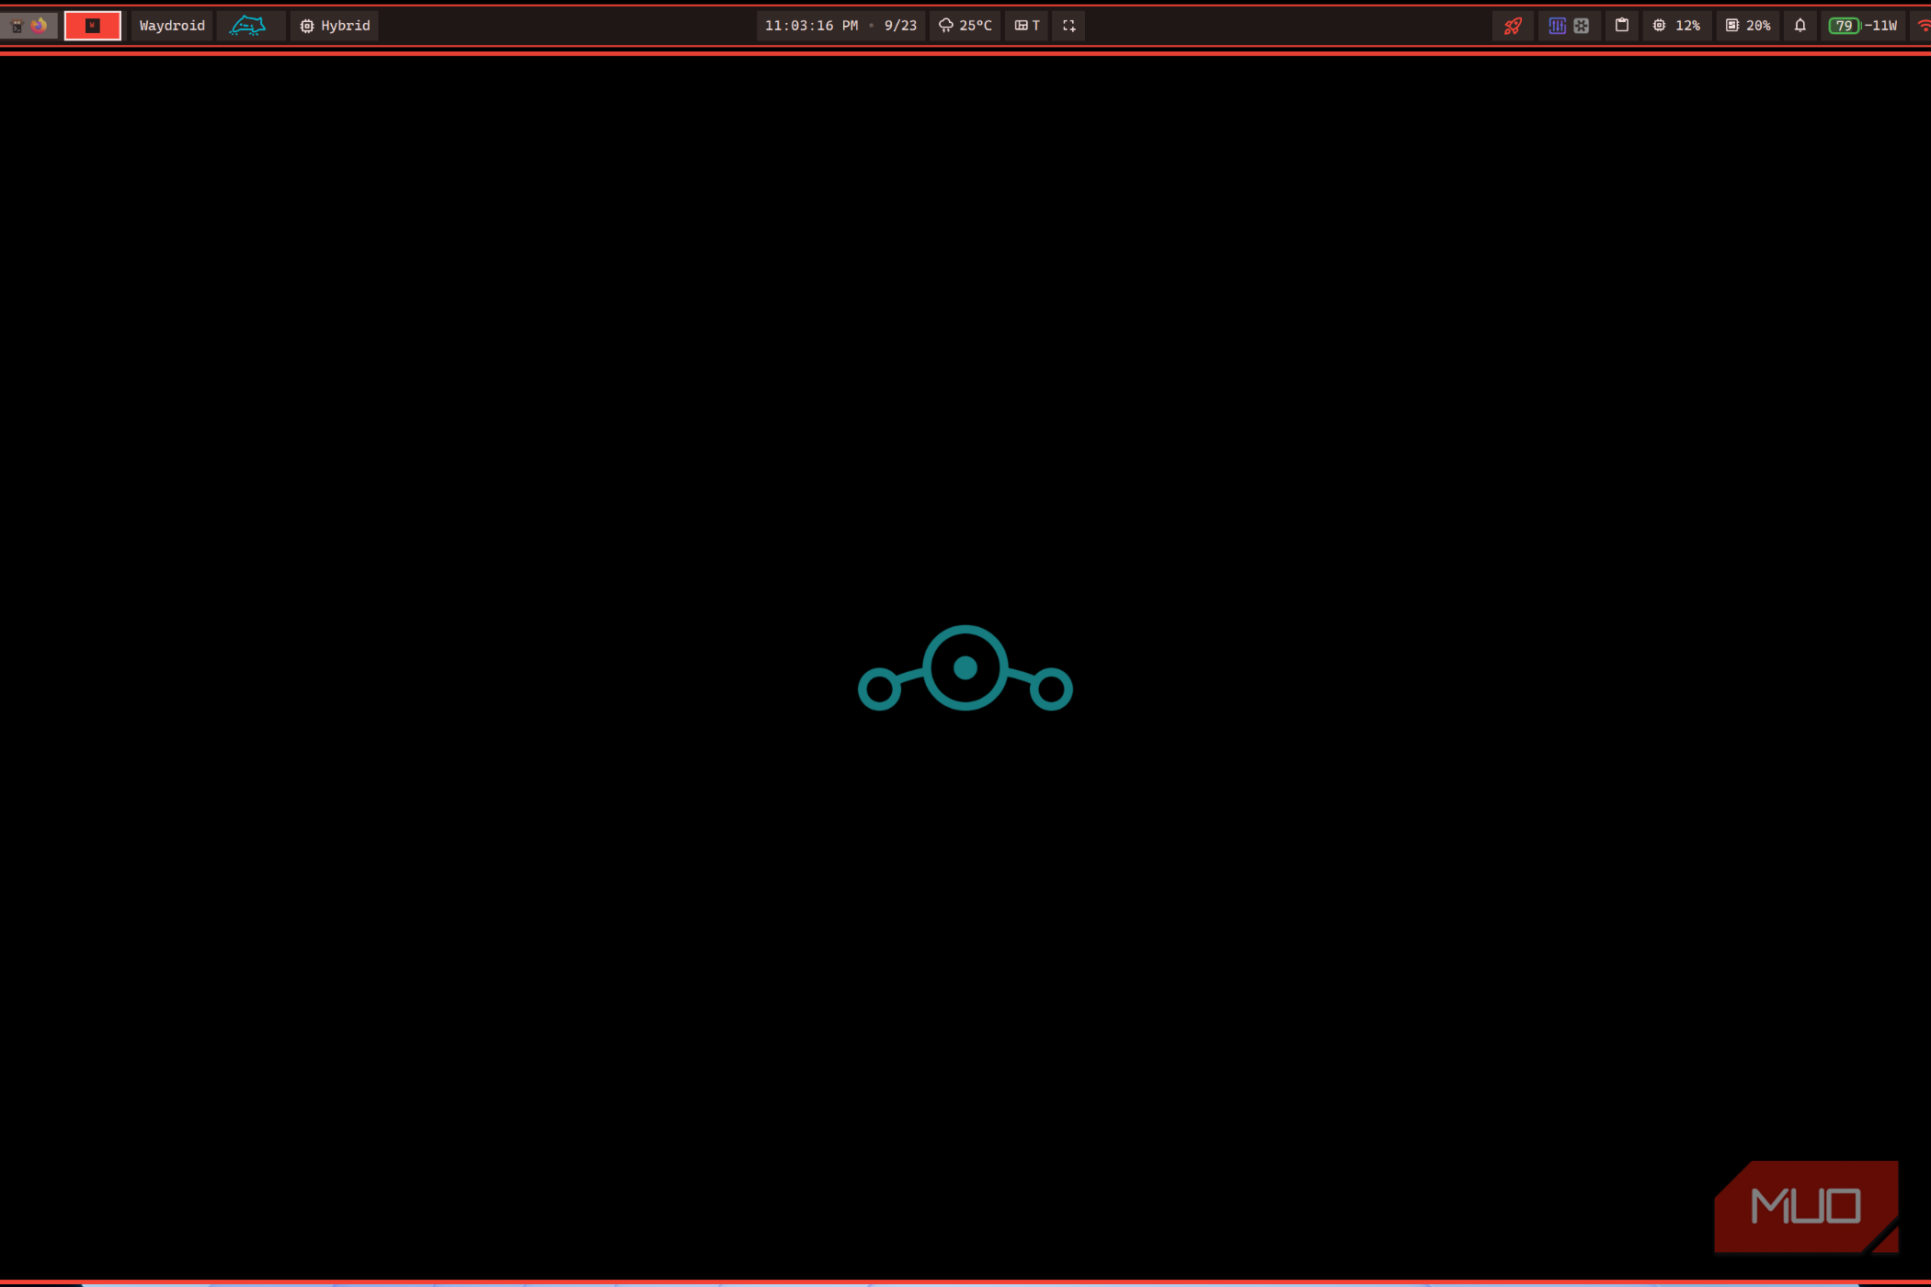Open the red rocket launcher icon
Screen dimensions: 1931x1287
tap(1513, 26)
